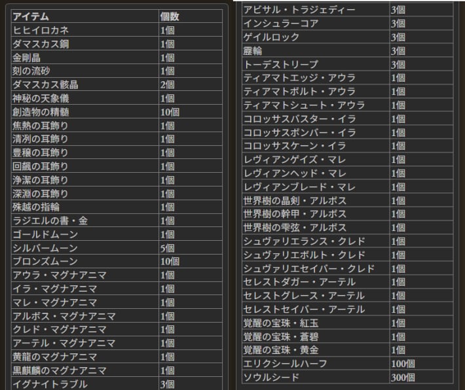Screen dimensions: 465x390
Task: Click the 5個 count for シルバームーン
Action: (168, 248)
